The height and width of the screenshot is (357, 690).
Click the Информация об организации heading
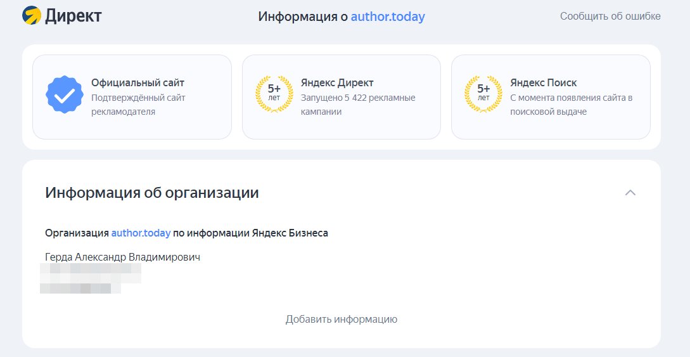click(152, 193)
